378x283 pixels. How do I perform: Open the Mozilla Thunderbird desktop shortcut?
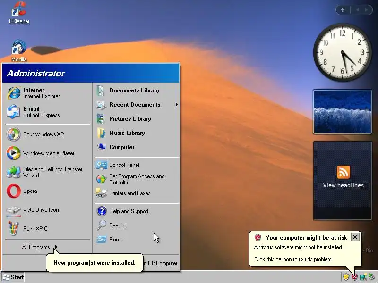point(19,50)
